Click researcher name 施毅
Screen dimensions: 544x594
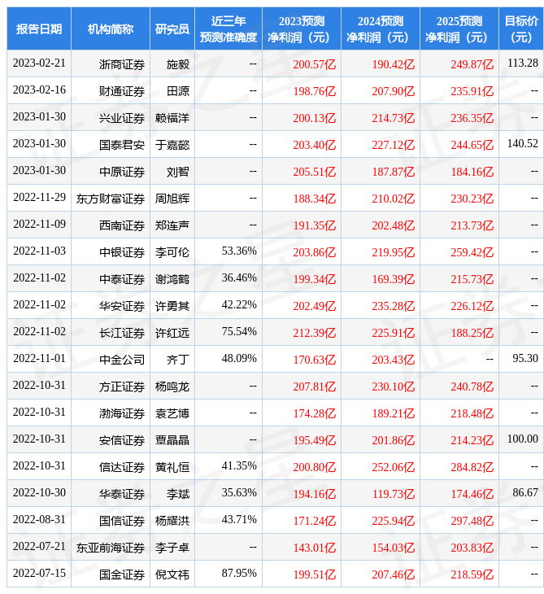178,64
